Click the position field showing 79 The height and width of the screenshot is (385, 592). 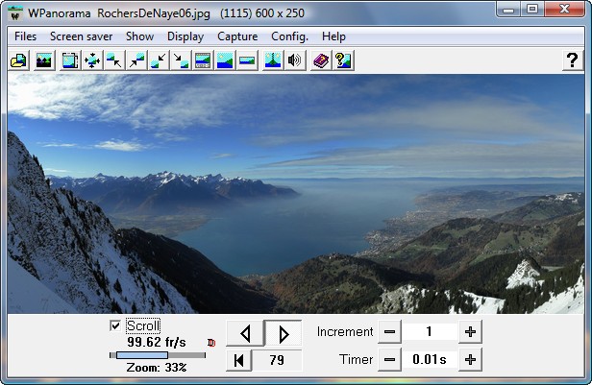click(278, 360)
